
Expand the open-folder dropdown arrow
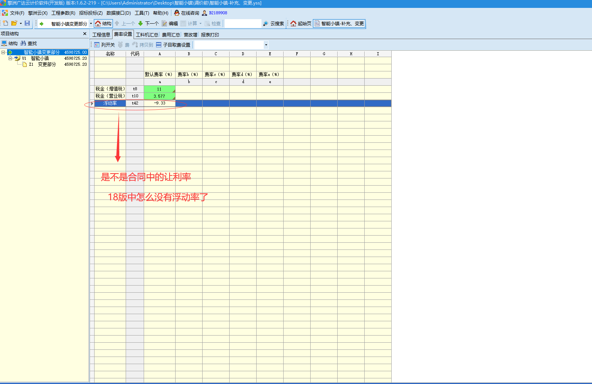pyautogui.click(x=21, y=23)
